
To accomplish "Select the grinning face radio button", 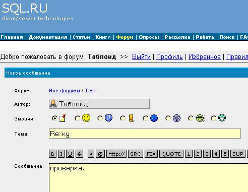I will pyautogui.click(x=213, y=118).
